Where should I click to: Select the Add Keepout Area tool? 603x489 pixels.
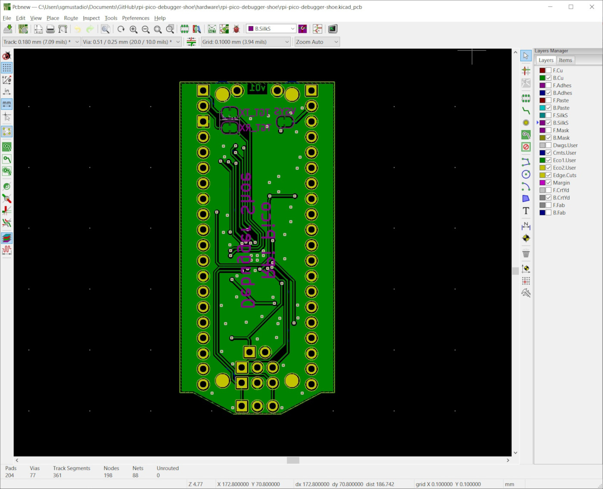coord(526,147)
